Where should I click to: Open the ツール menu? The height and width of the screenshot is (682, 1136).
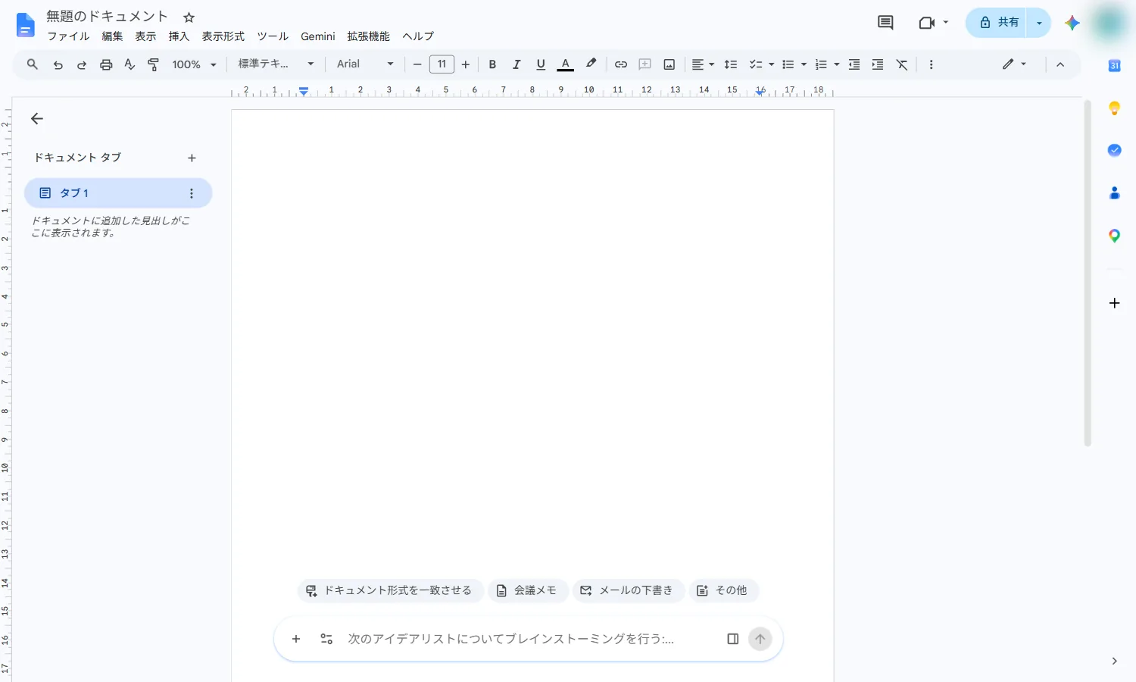click(273, 36)
